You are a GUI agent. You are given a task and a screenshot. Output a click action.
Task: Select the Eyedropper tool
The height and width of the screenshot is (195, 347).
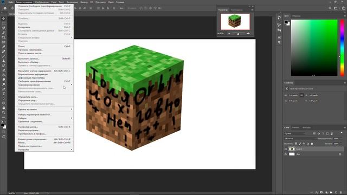click(4, 47)
